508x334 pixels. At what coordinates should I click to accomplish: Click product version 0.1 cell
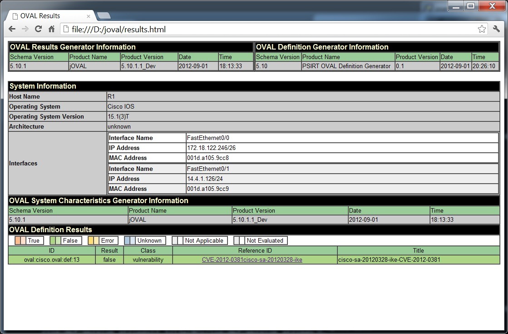[x=417, y=66]
